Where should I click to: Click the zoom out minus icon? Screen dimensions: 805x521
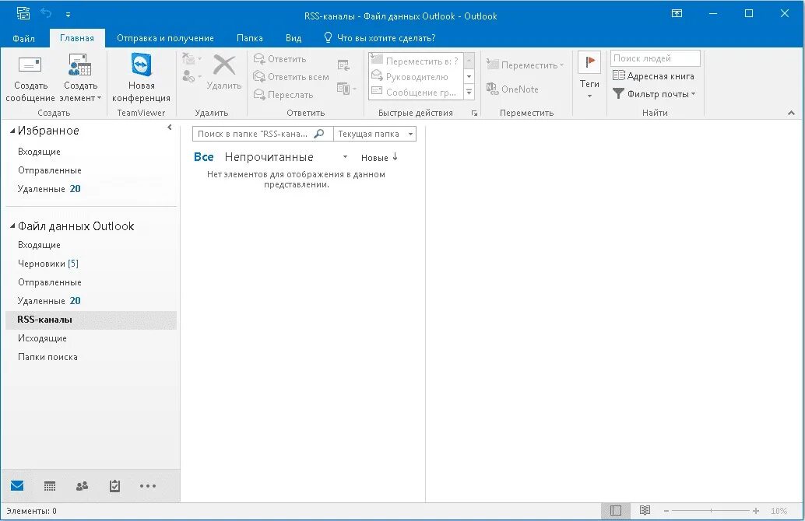click(666, 511)
